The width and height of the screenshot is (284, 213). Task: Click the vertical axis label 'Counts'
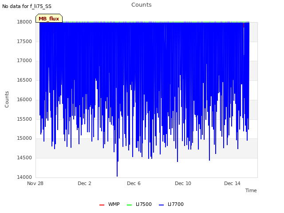click(7, 99)
